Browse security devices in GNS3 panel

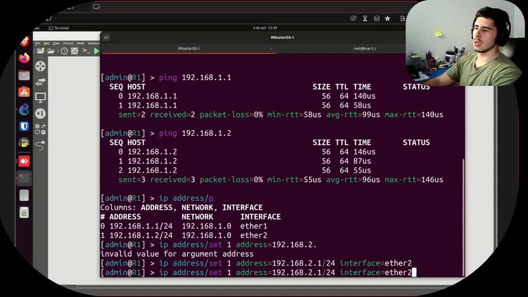[40, 113]
